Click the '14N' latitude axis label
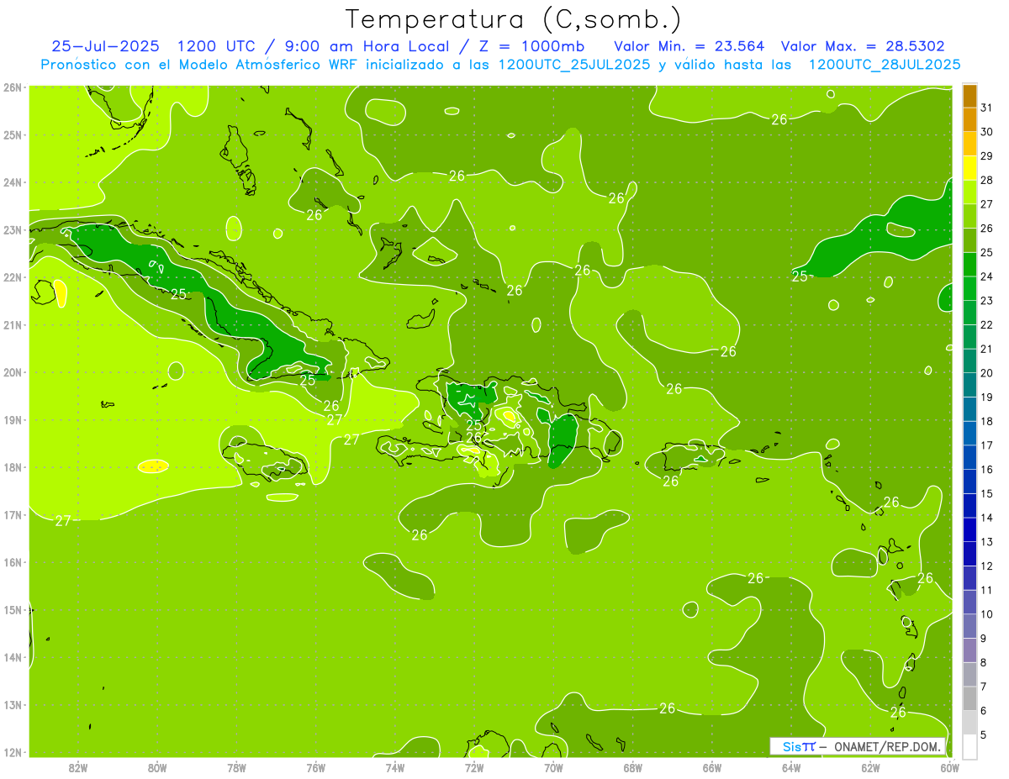The height and width of the screenshot is (779, 1009). 12,657
